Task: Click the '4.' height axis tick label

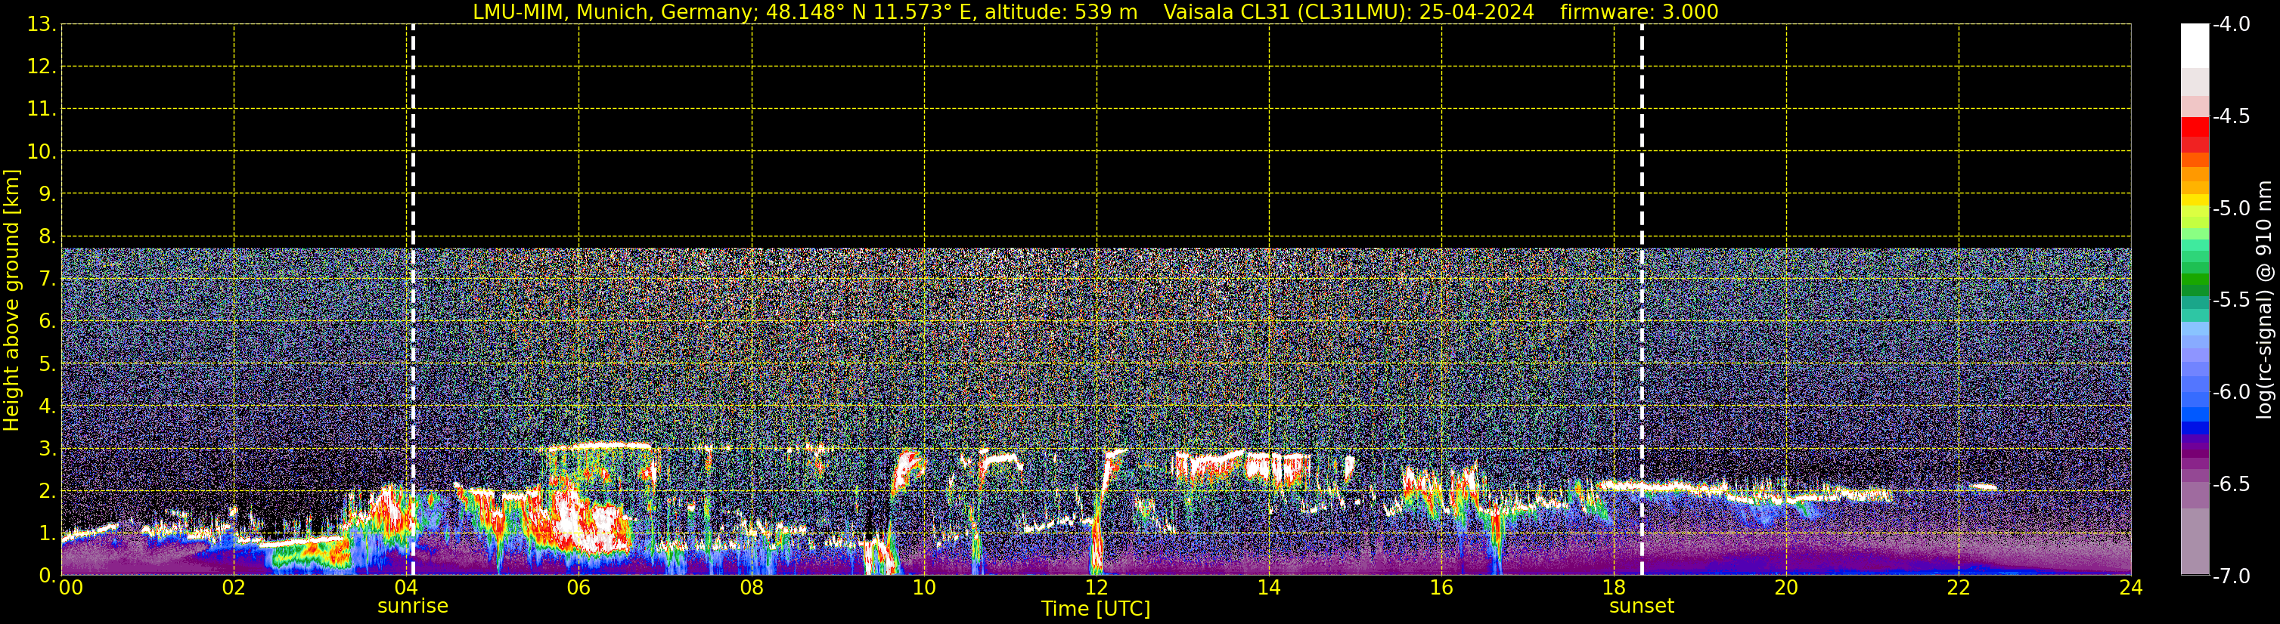Action: click(47, 406)
